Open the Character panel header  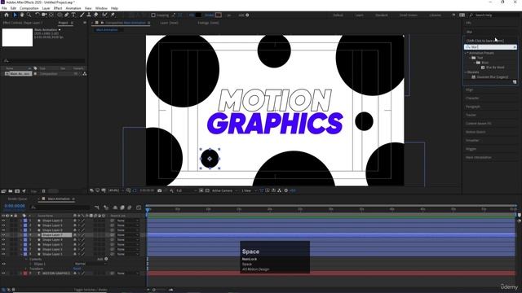(x=472, y=98)
